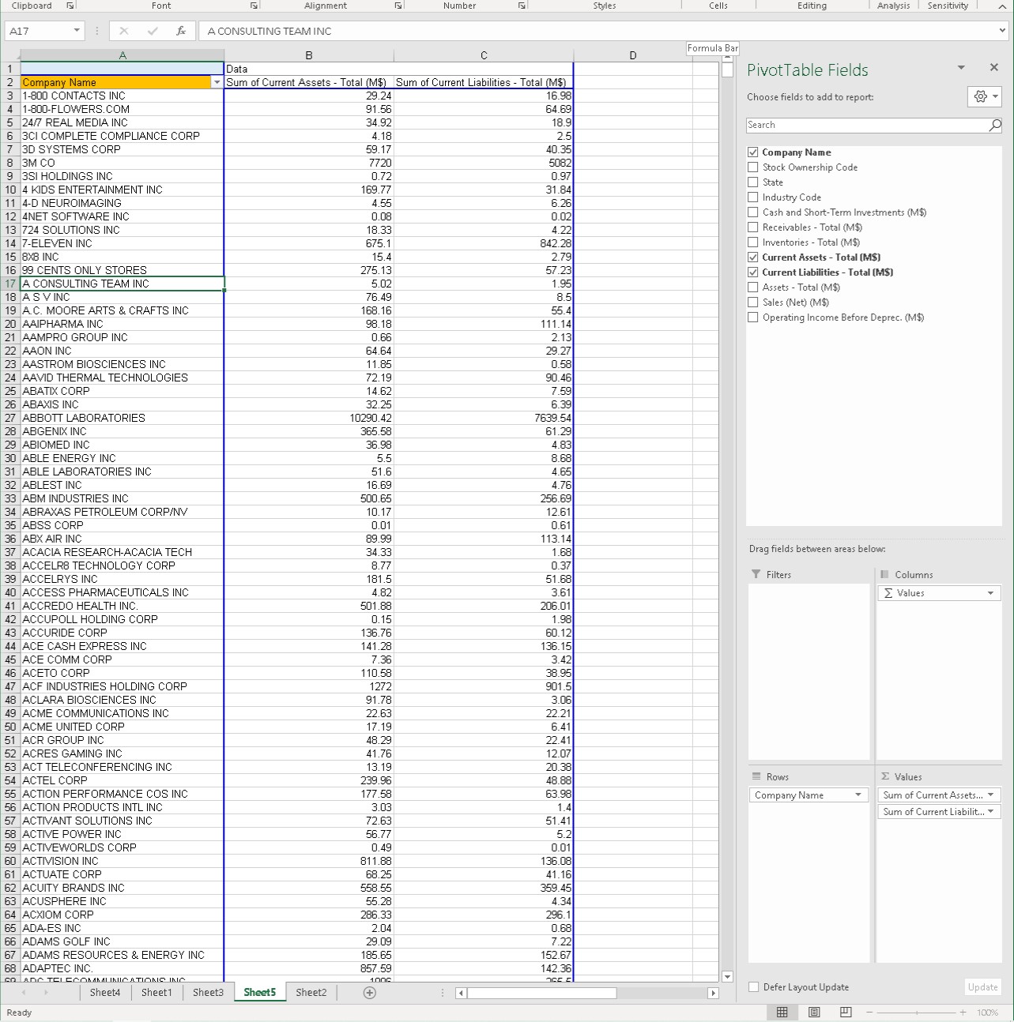This screenshot has width=1014, height=1022.
Task: Select Normal view icon in status bar
Action: [782, 1012]
